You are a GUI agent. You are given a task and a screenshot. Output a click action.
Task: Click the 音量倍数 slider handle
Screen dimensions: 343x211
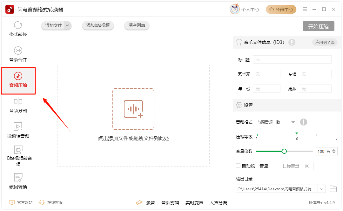click(x=284, y=151)
